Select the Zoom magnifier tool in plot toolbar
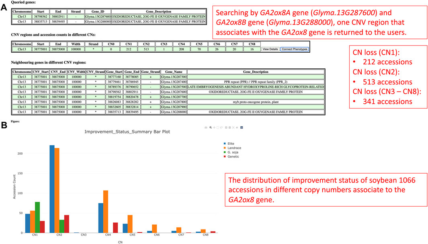 click(x=211, y=127)
